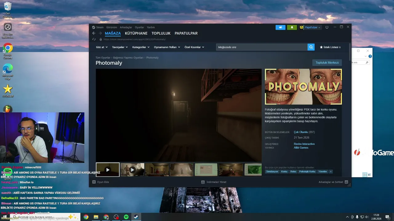Click the Spotify icon in the taskbar
Image resolution: width=394 pixels, height=221 pixels.
[x=126, y=217]
